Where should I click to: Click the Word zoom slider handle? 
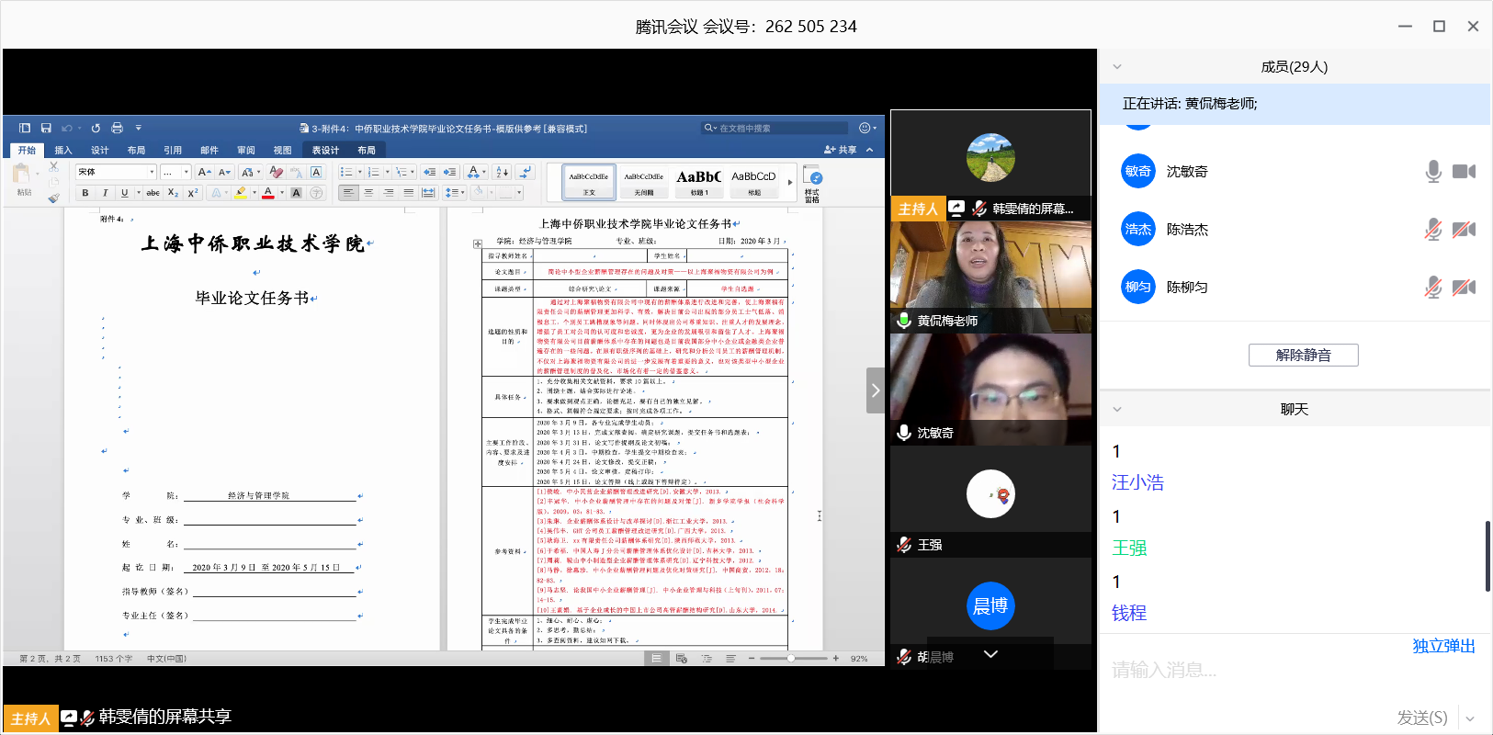tap(791, 659)
